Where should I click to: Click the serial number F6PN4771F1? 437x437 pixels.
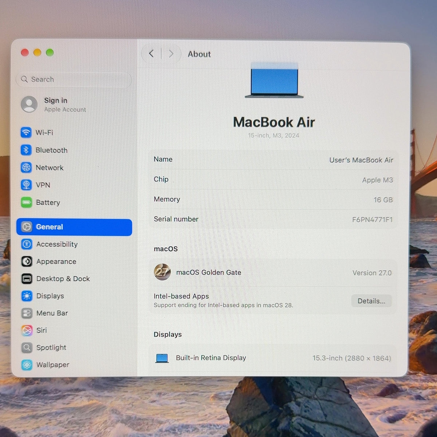click(372, 220)
